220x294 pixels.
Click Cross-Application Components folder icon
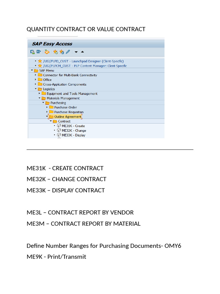tap(40, 84)
